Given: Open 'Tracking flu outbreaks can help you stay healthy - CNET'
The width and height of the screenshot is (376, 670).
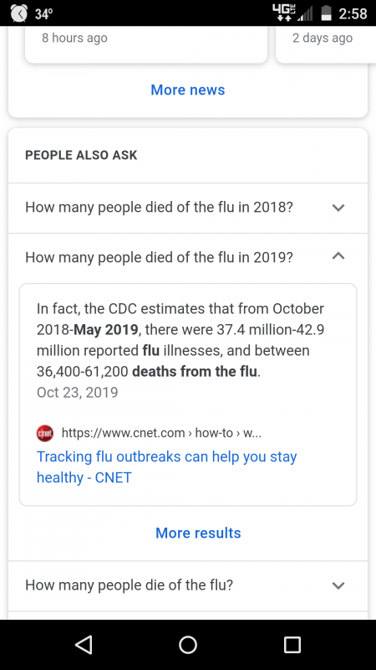Looking at the screenshot, I should (166, 466).
